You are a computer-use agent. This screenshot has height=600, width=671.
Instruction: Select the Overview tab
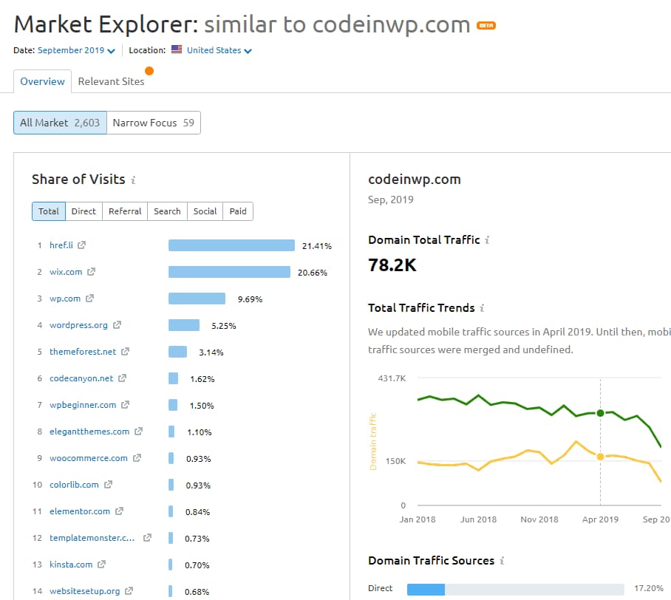(41, 81)
